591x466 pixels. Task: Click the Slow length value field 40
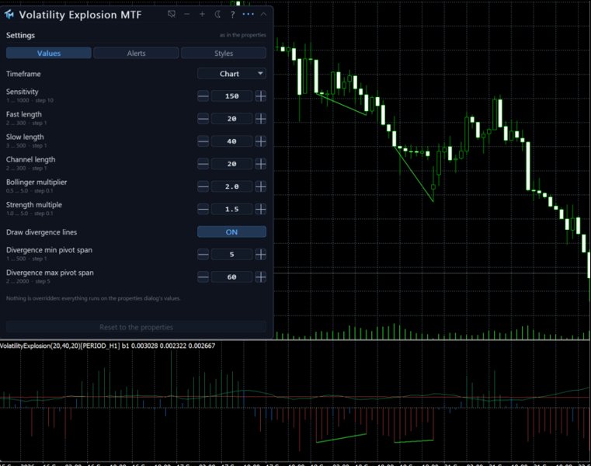[231, 141]
